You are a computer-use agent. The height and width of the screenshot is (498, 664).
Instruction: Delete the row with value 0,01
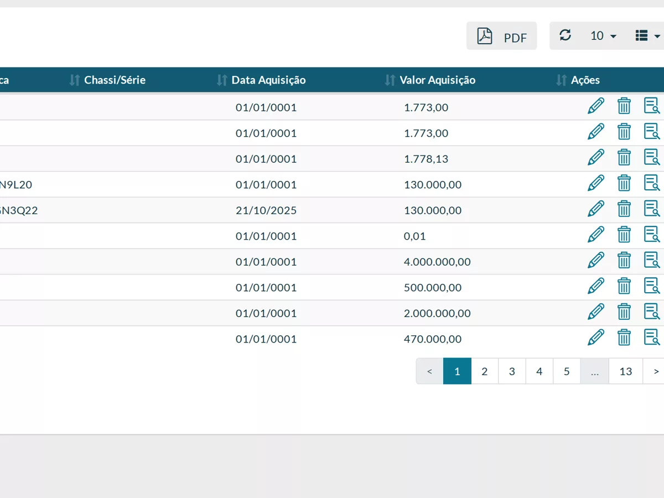click(624, 235)
